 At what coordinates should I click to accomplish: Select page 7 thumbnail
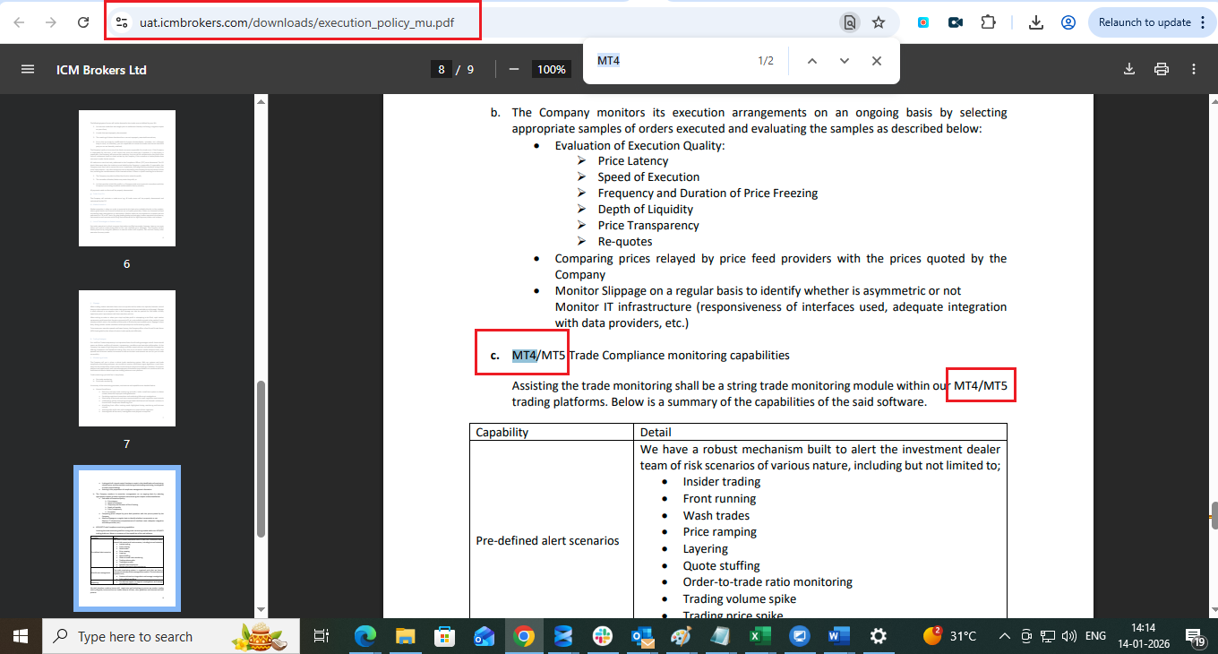point(126,358)
